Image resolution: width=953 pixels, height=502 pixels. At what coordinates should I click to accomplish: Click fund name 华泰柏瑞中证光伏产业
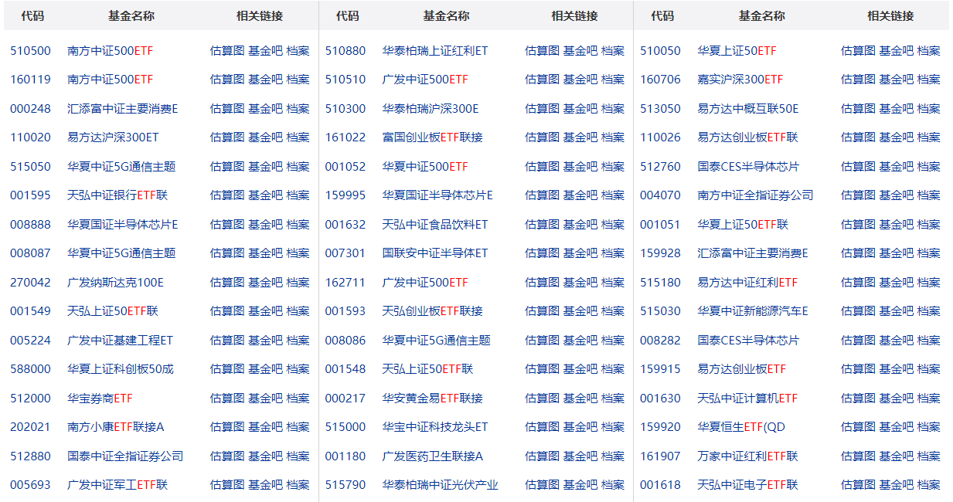coord(441,485)
